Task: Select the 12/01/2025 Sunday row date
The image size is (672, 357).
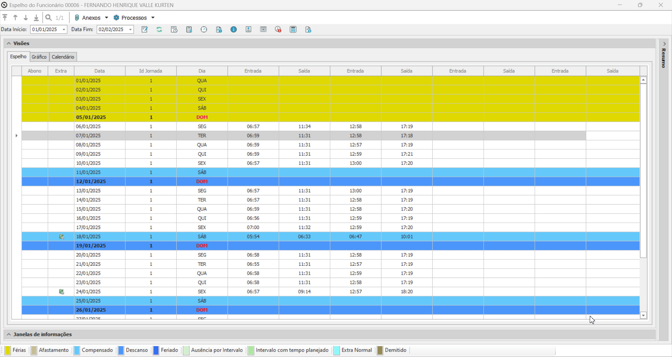Action: pyautogui.click(x=100, y=181)
